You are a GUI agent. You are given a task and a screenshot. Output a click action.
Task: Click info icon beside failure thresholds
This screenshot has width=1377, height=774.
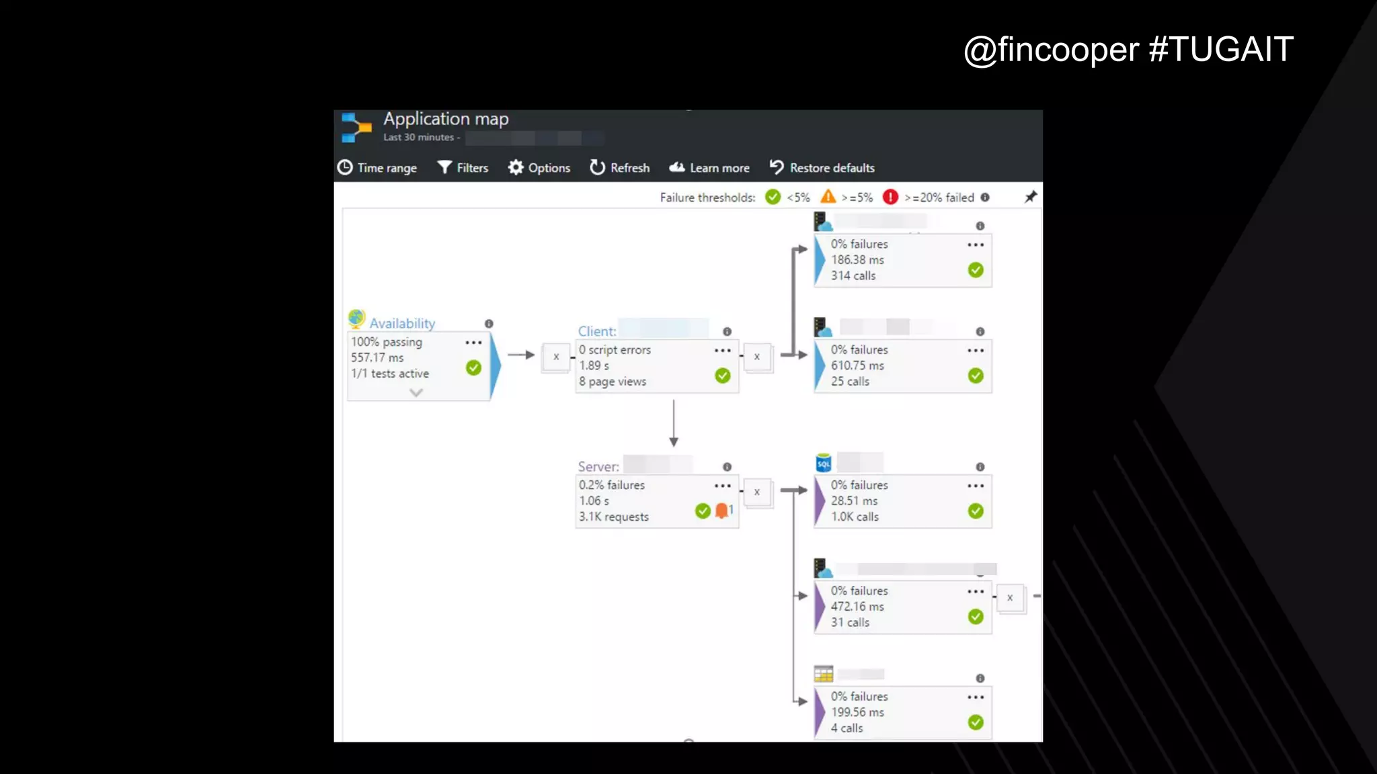tap(985, 198)
